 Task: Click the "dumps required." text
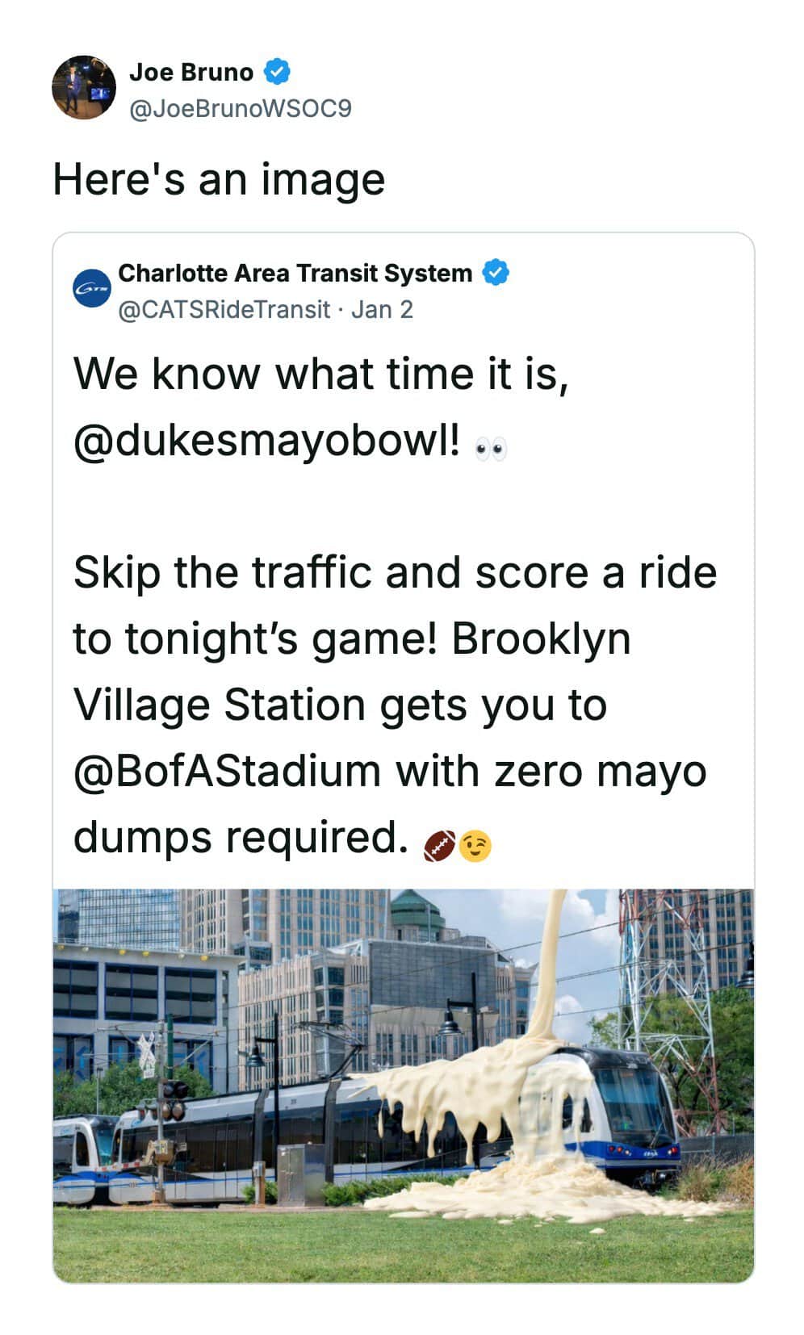coord(240,837)
